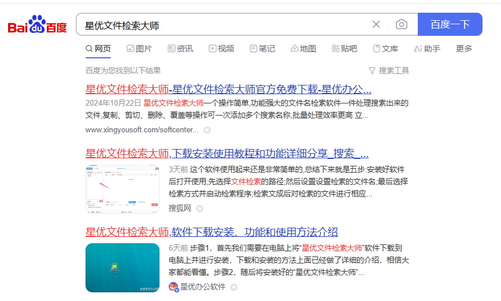The image size is (501, 301).
Task: Click the 星优办公软件 avatar icon
Action: tap(173, 287)
